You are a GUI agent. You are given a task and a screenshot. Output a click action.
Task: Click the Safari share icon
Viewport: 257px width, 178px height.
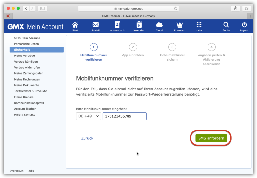click(235, 8)
